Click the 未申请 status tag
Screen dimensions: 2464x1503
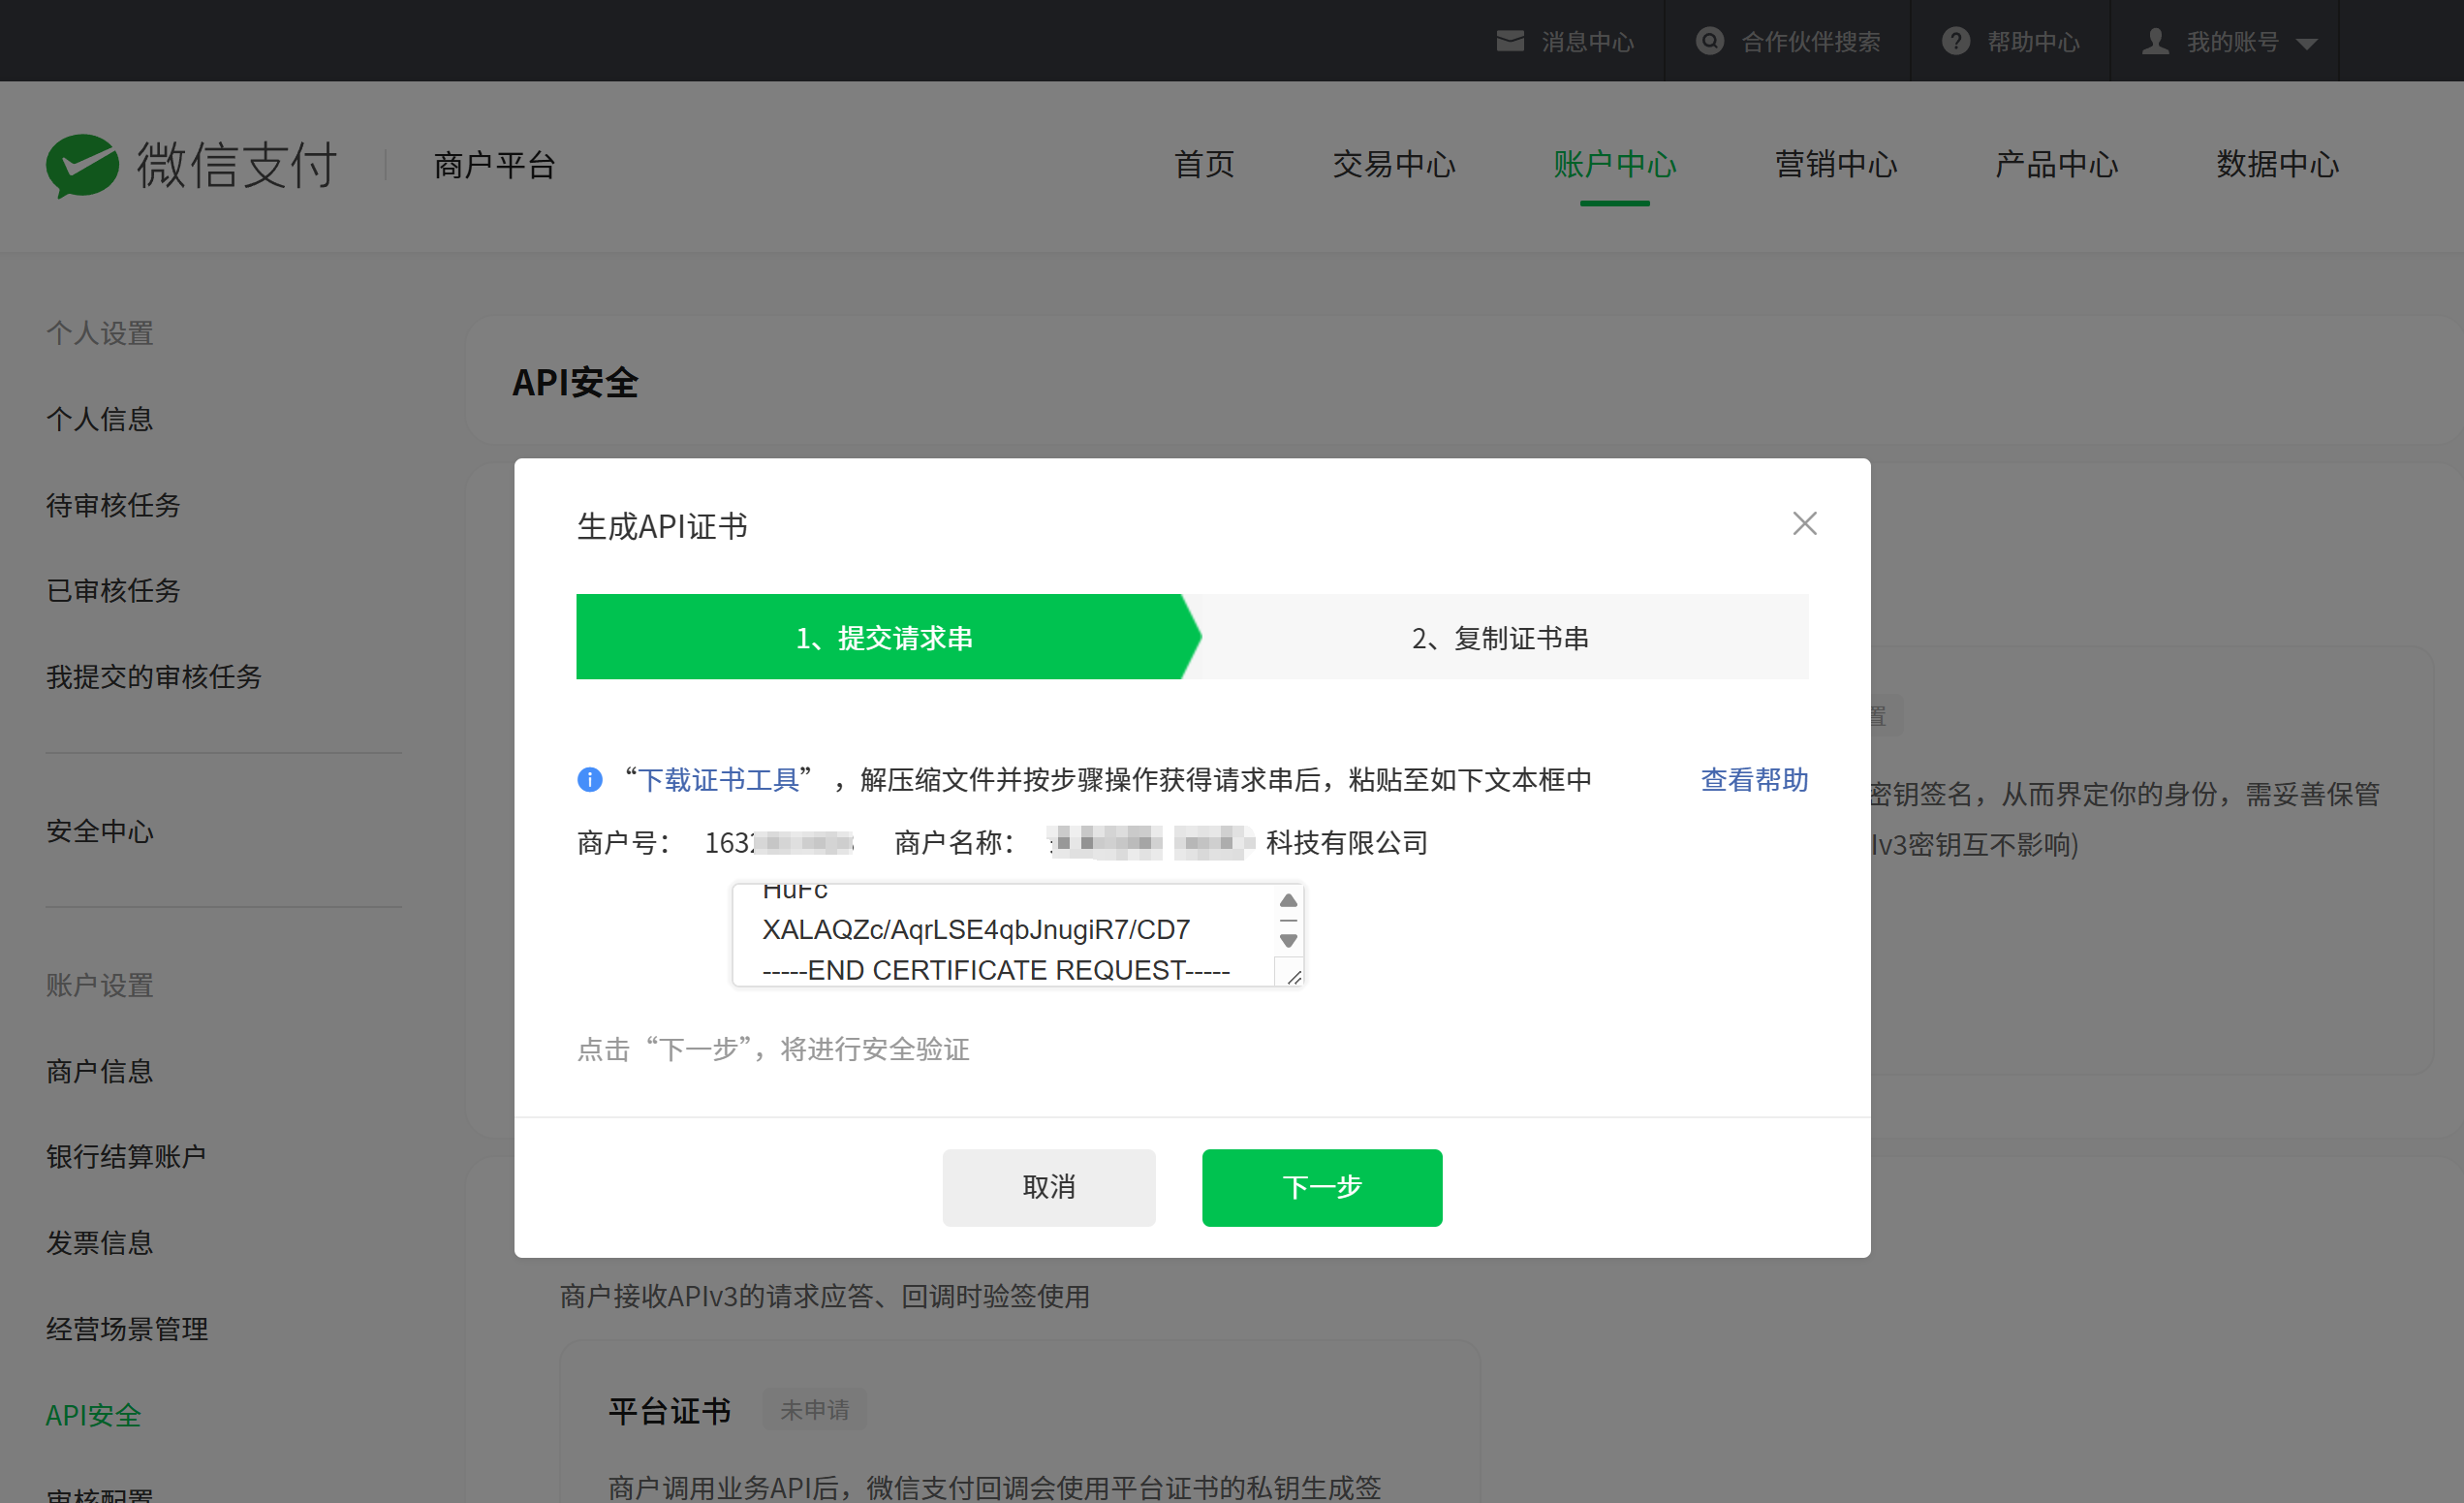pos(814,1410)
